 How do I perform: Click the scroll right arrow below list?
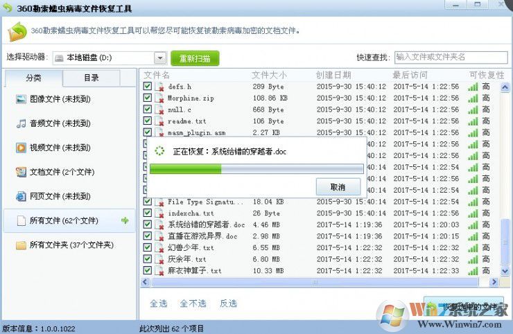click(x=494, y=282)
